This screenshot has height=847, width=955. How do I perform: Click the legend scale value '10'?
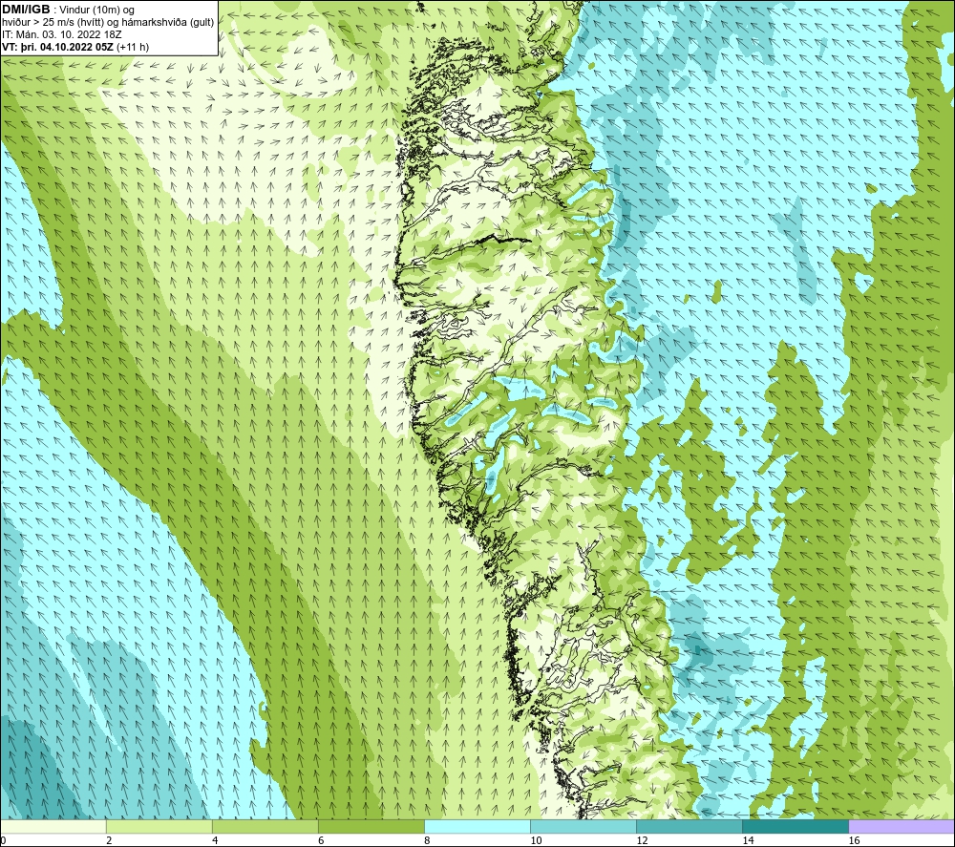536,840
